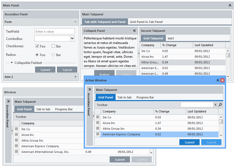235x168 pixels.
Task: Open Progress Bar tab in background Window
Action: (x=64, y=109)
